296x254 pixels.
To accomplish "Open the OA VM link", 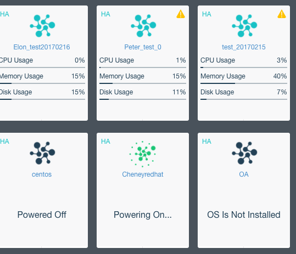I will pos(244,174).
